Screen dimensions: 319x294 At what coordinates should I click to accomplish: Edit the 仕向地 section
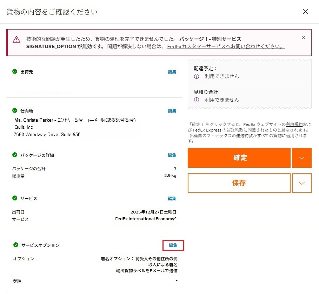click(x=172, y=111)
